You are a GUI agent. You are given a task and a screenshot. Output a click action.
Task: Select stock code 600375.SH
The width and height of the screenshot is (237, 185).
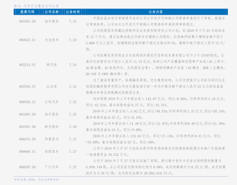(27, 139)
